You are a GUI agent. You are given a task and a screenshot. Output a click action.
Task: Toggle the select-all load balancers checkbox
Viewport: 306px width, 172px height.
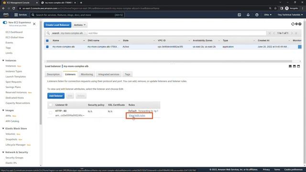click(x=47, y=41)
